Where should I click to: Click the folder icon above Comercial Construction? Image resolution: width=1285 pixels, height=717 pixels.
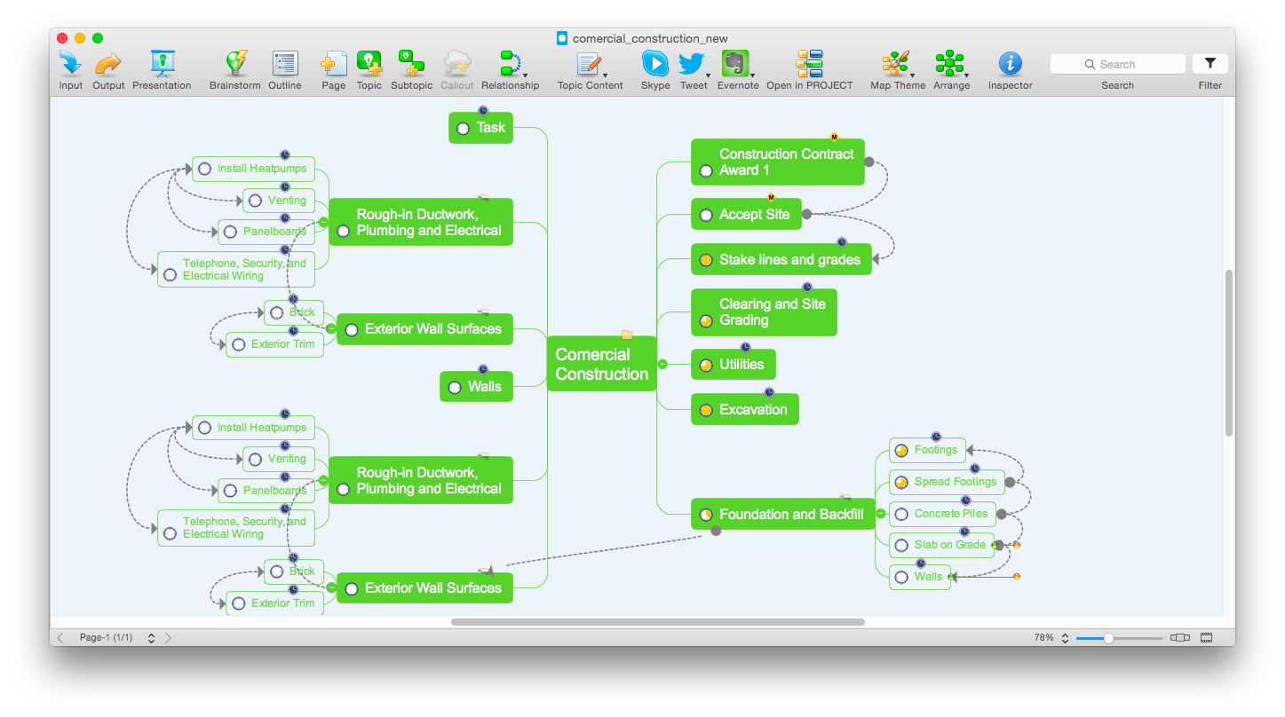(627, 335)
